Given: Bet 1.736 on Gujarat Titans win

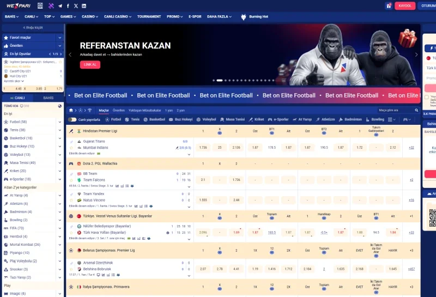Looking at the screenshot, I should click(x=203, y=148).
